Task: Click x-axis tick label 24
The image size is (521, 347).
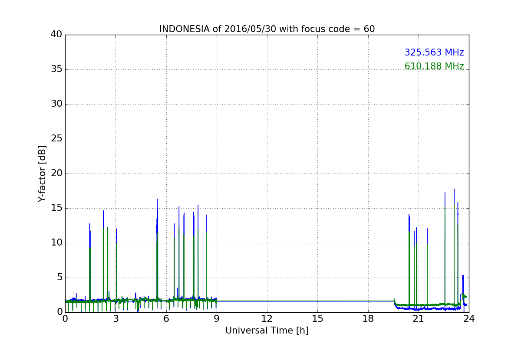Action: pyautogui.click(x=469, y=319)
